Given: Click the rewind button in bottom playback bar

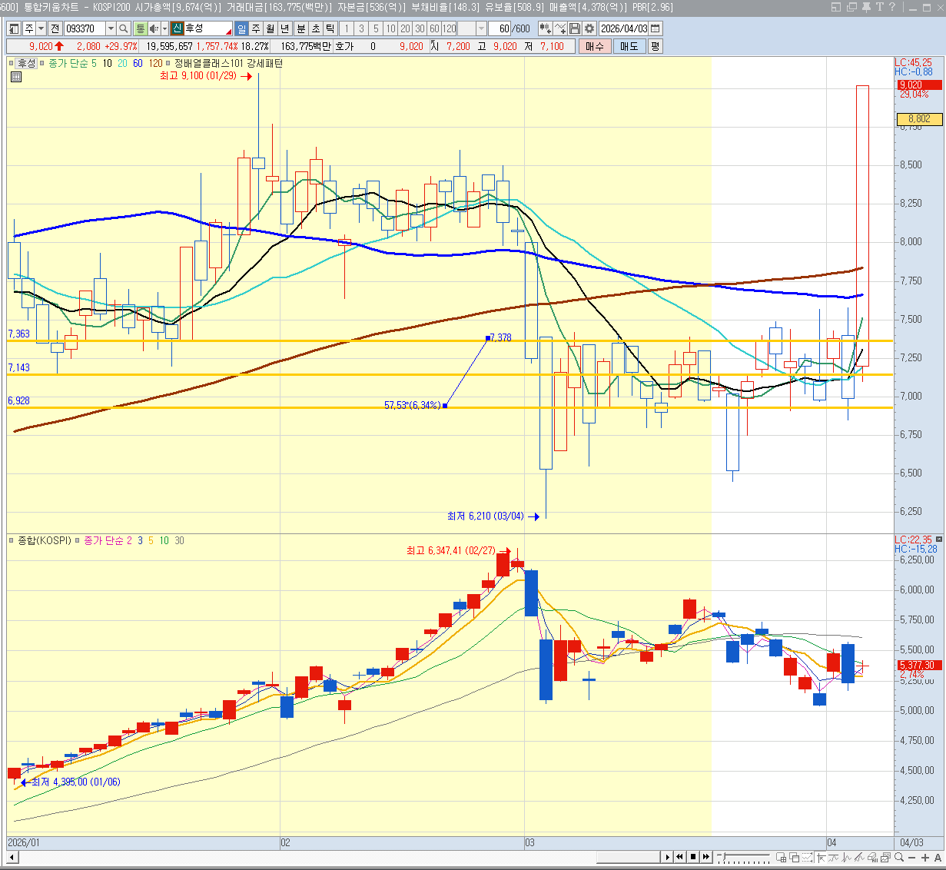Looking at the screenshot, I should tap(679, 857).
